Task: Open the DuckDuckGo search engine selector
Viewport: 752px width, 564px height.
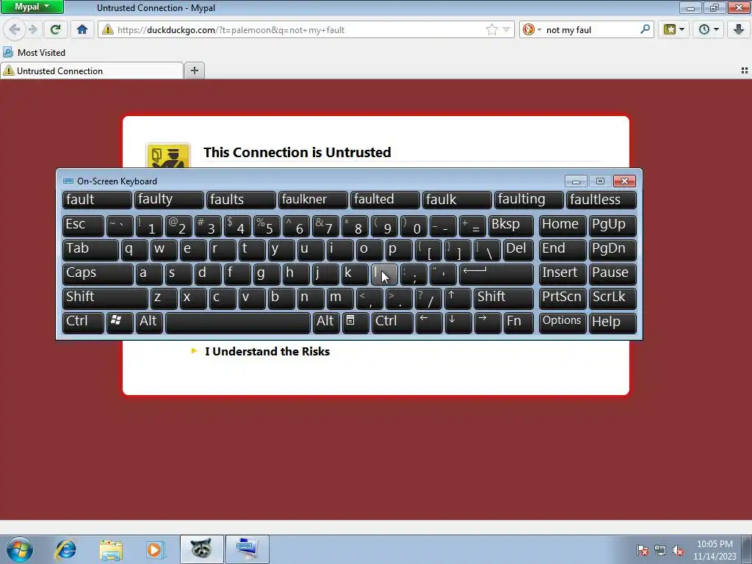Action: (532, 29)
